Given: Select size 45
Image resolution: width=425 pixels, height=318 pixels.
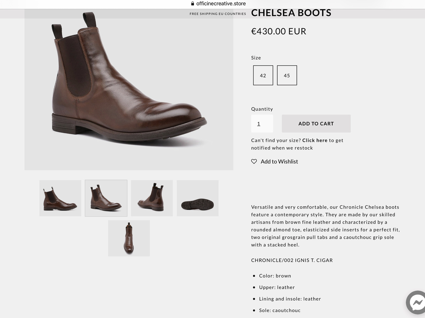Looking at the screenshot, I should pos(287,75).
